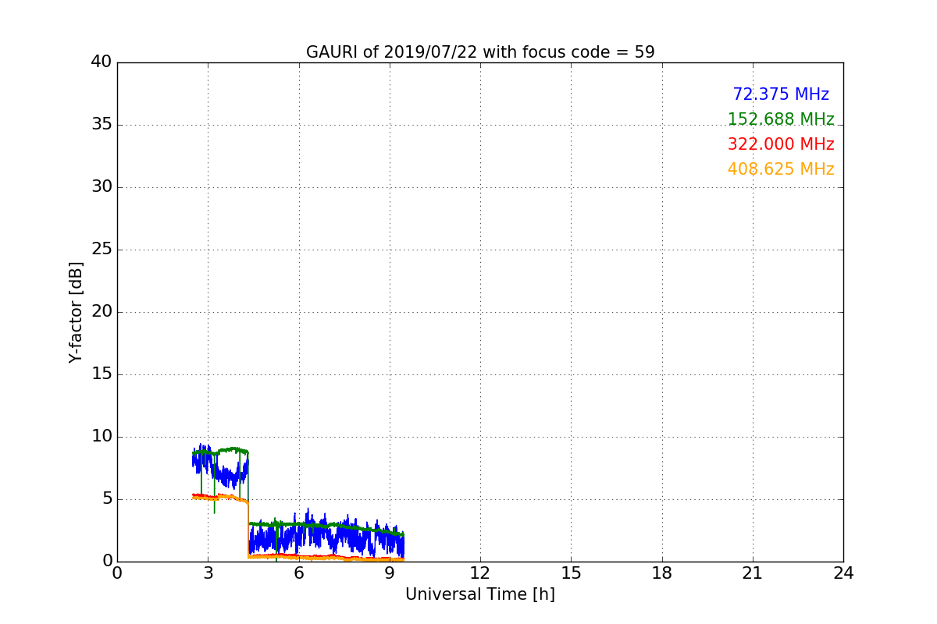Image resolution: width=937 pixels, height=624 pixels.
Task: Click the y-axis tick label 10
Action: pyautogui.click(x=102, y=437)
